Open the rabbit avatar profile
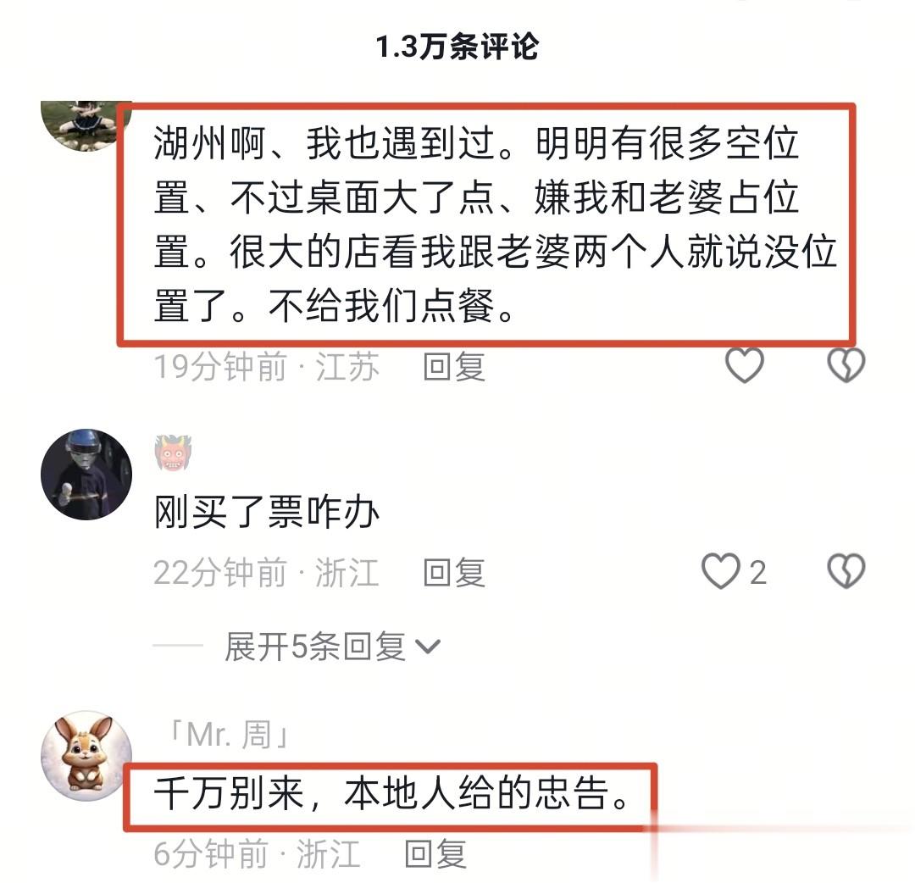This screenshot has width=915, height=883. pos(86,756)
